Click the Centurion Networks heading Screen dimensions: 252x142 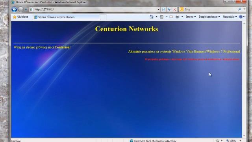pyautogui.click(x=127, y=29)
